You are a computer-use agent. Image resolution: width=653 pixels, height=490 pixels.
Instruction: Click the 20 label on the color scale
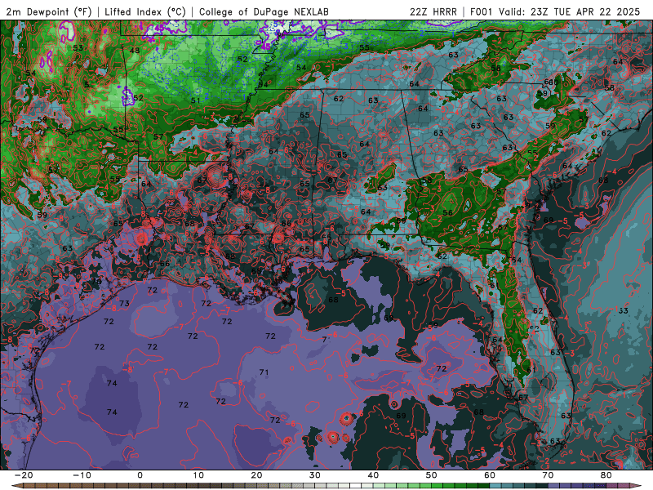tap(256, 475)
